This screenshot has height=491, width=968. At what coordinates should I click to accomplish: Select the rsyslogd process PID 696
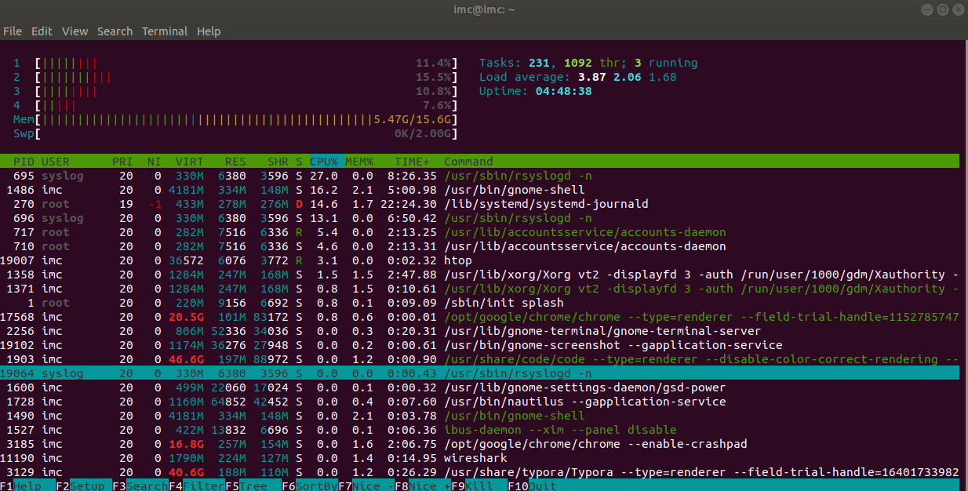click(x=480, y=218)
